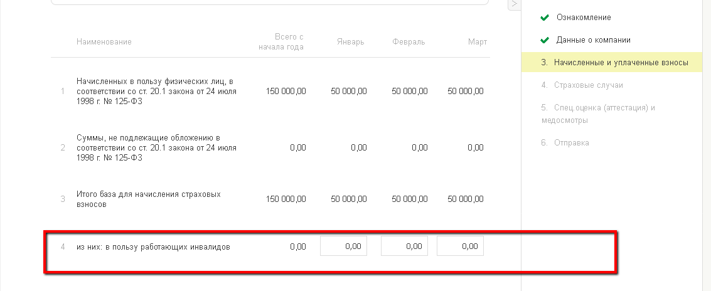Open the Ознакомление step
Image resolution: width=711 pixels, height=291 pixels.
click(584, 17)
